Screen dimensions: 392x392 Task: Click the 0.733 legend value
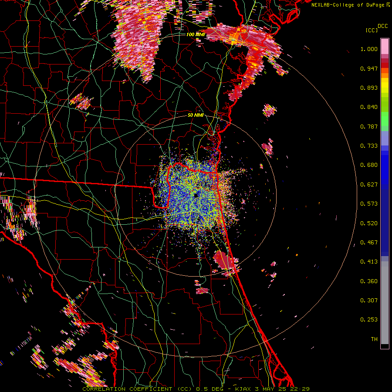point(369,146)
